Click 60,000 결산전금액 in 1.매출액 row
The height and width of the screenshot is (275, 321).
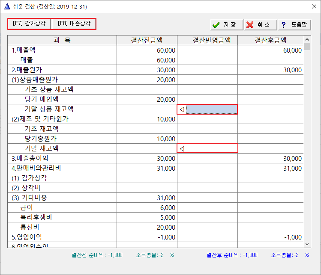(x=166, y=50)
